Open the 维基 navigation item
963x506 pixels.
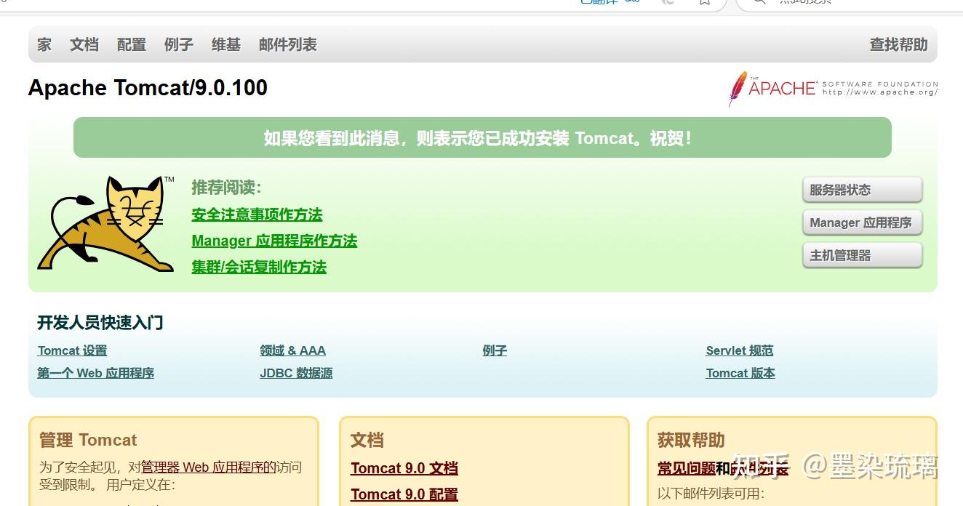225,44
